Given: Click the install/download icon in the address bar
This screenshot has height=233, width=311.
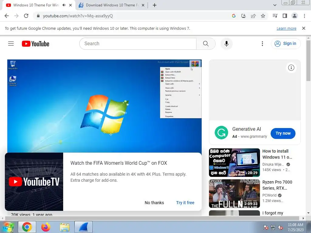Looking at the screenshot, I should pos(244,16).
